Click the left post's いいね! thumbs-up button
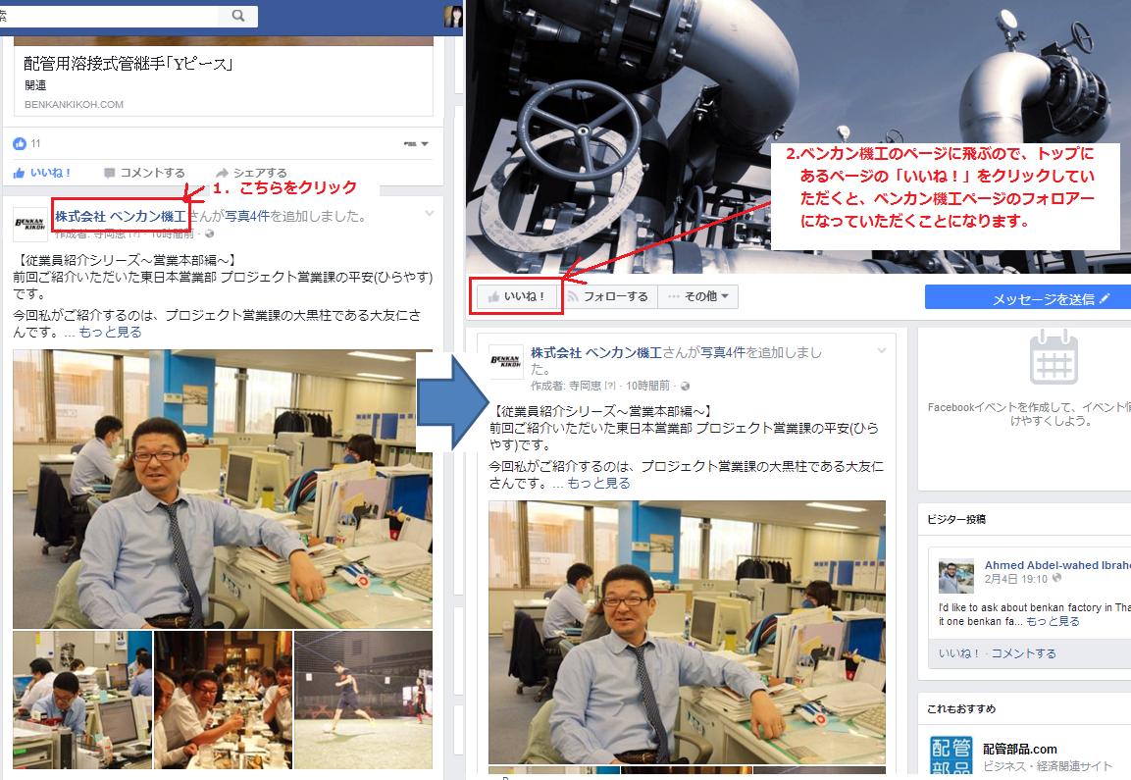 pos(42,173)
